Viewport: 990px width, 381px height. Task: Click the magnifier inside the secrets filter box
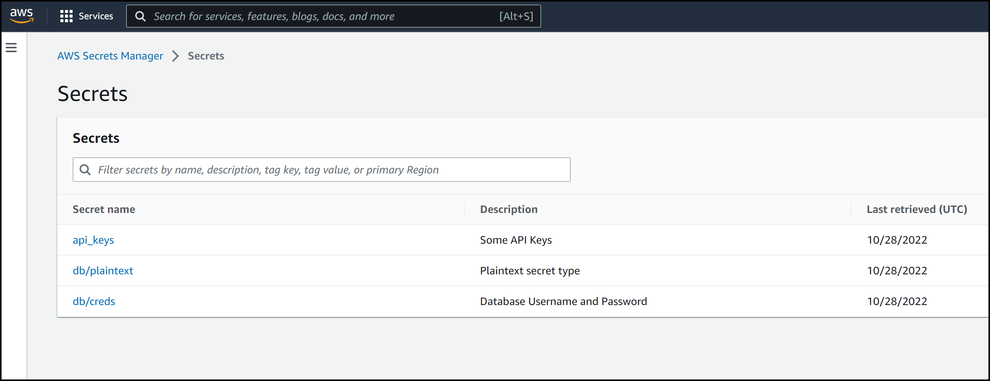point(85,169)
